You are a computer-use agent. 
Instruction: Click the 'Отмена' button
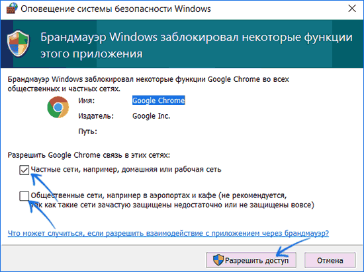point(330,260)
